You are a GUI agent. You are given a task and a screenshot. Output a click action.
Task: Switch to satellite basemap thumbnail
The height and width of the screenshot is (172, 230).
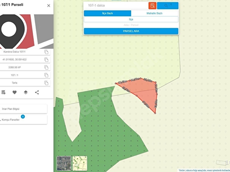coord(64,163)
